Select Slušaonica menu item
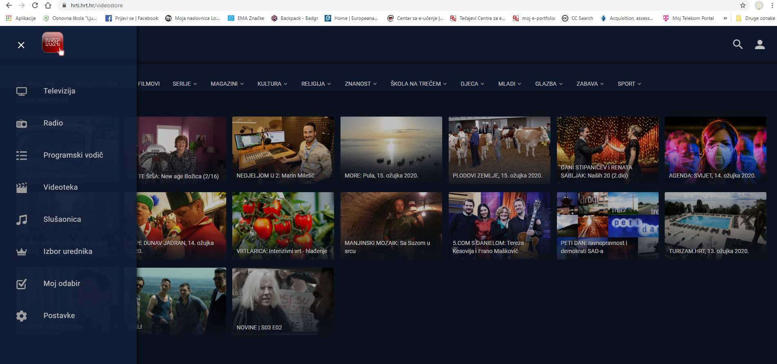This screenshot has width=777, height=364. point(62,219)
